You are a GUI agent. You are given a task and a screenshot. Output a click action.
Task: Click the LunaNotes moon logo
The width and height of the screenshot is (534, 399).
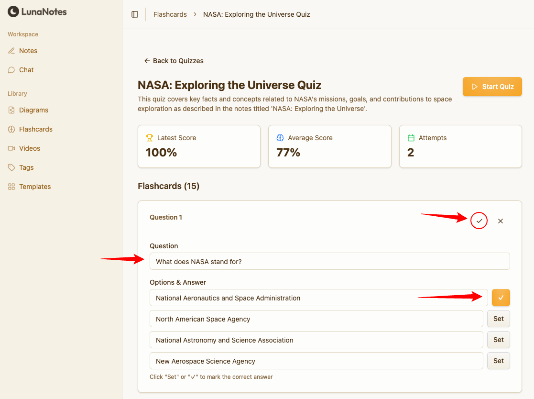13,11
